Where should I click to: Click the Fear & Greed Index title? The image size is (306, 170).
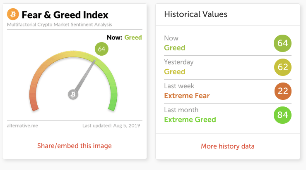coord(65,15)
